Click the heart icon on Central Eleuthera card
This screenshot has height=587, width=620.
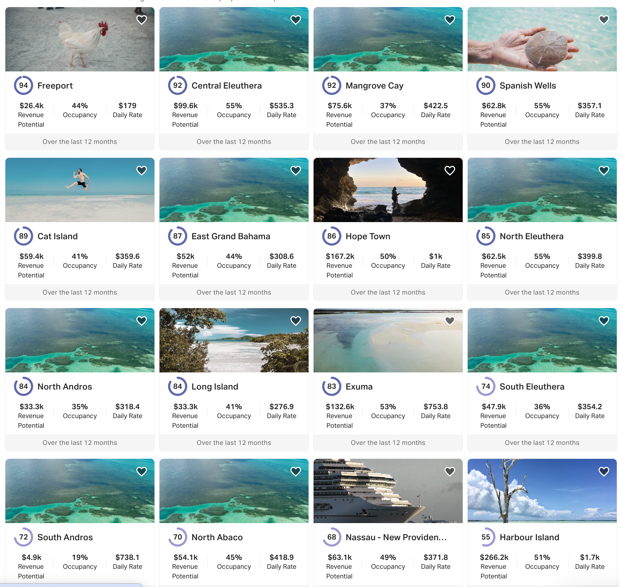(296, 20)
